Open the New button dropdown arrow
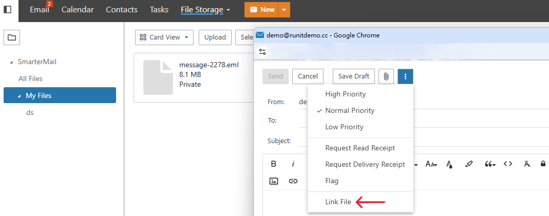 tap(285, 10)
